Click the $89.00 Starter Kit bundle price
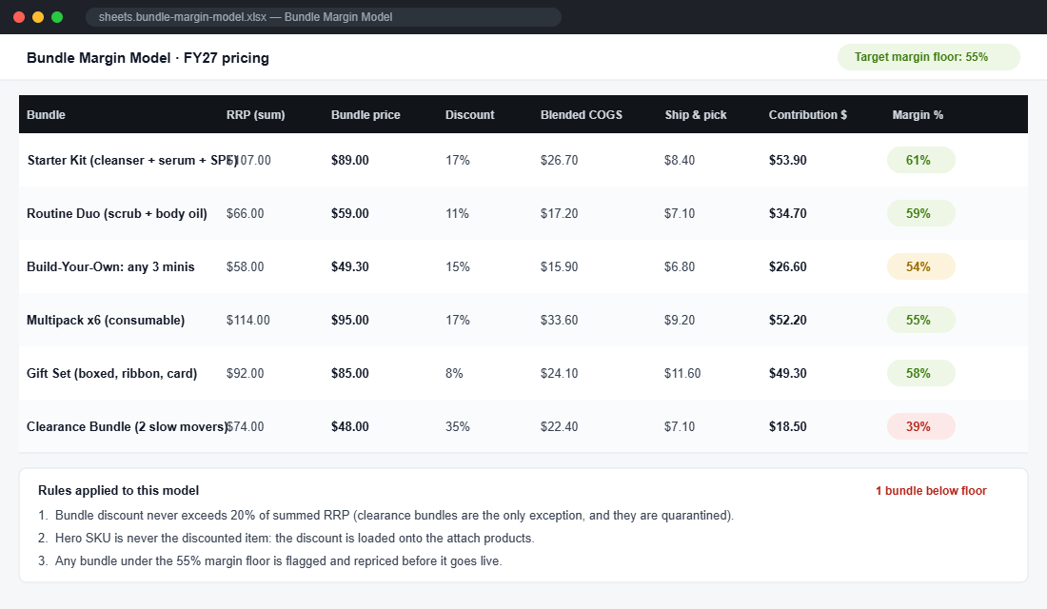 click(x=350, y=160)
